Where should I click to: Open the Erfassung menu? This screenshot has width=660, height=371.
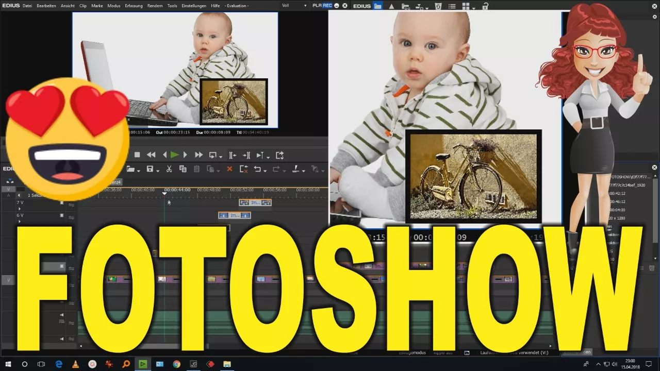point(134,5)
